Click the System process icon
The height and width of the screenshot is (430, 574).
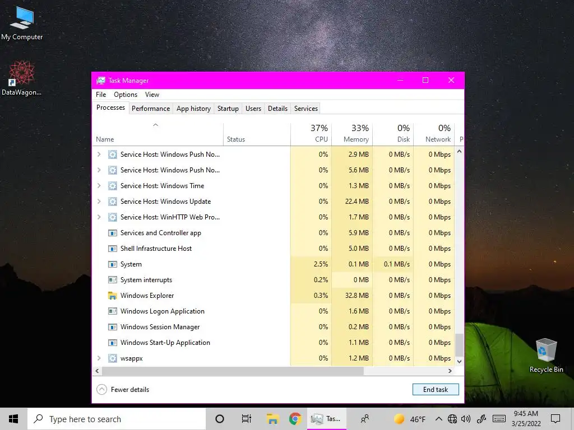tap(112, 264)
